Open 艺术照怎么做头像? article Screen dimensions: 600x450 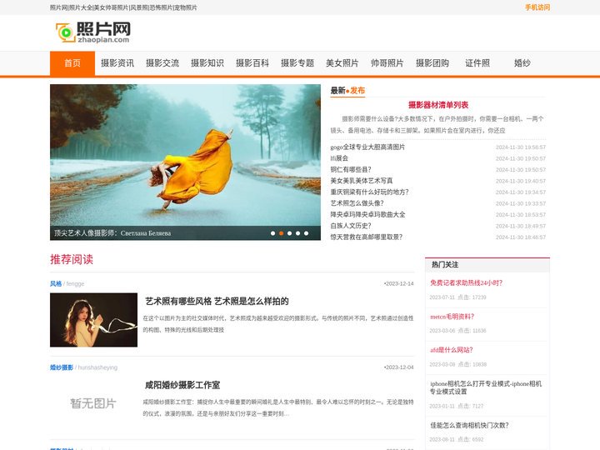click(x=357, y=203)
